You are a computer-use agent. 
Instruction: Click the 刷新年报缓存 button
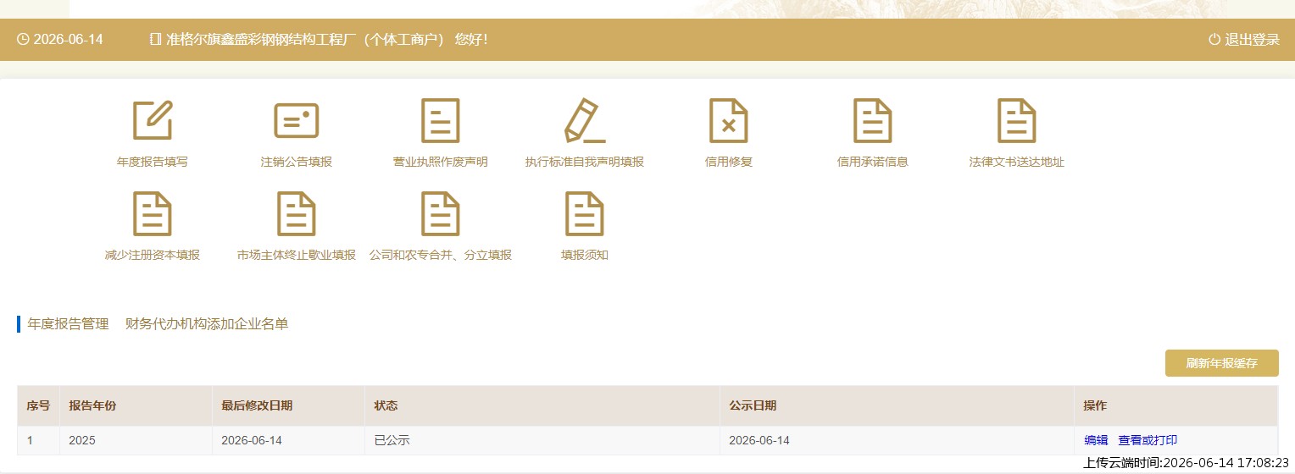(x=1221, y=363)
